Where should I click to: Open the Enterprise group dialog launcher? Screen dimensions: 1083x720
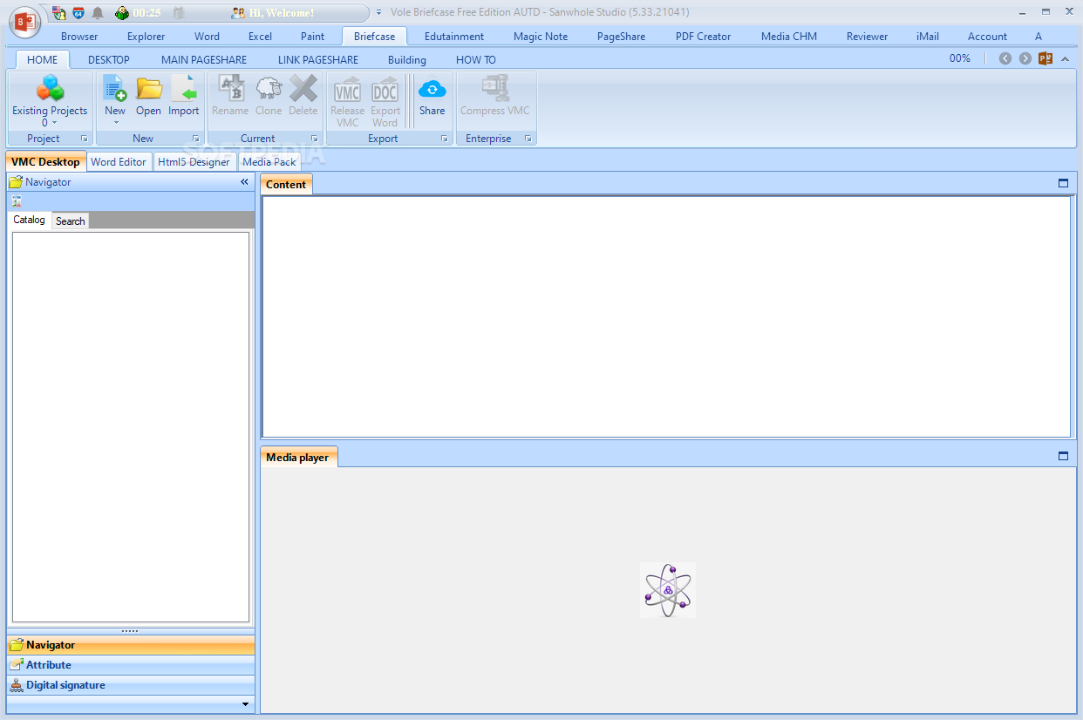point(528,139)
